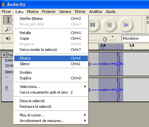Close the track with X button
The image size is (149, 127).
(x=4, y=55)
